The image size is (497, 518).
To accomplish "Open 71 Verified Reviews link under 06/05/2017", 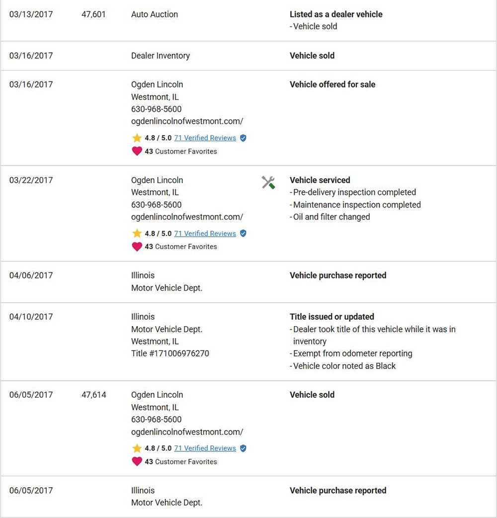I will coord(205,448).
